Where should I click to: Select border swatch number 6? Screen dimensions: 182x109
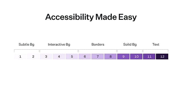tap(85, 57)
